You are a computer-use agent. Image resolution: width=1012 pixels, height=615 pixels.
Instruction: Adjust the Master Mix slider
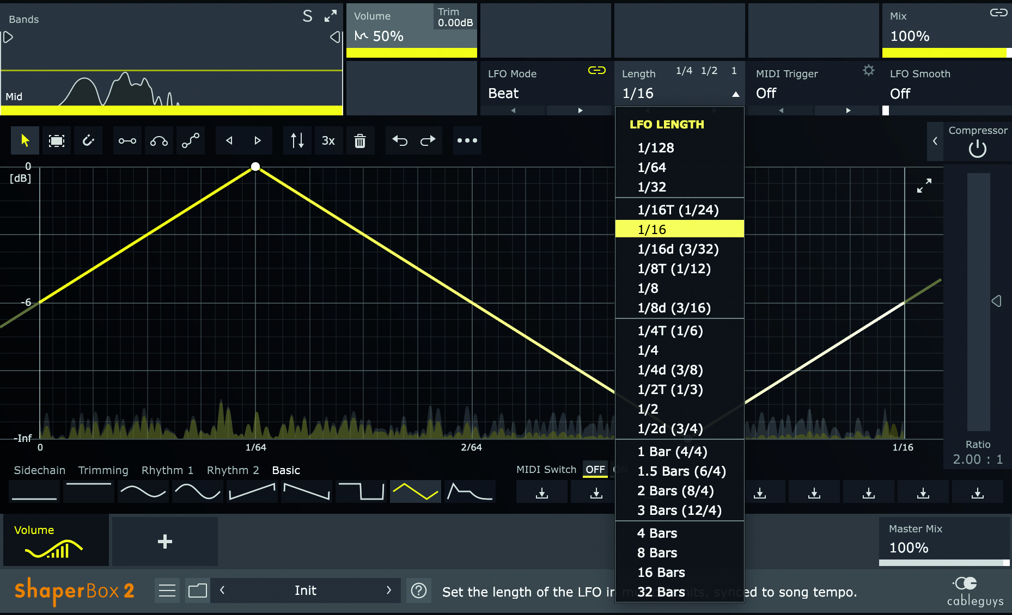click(x=944, y=563)
